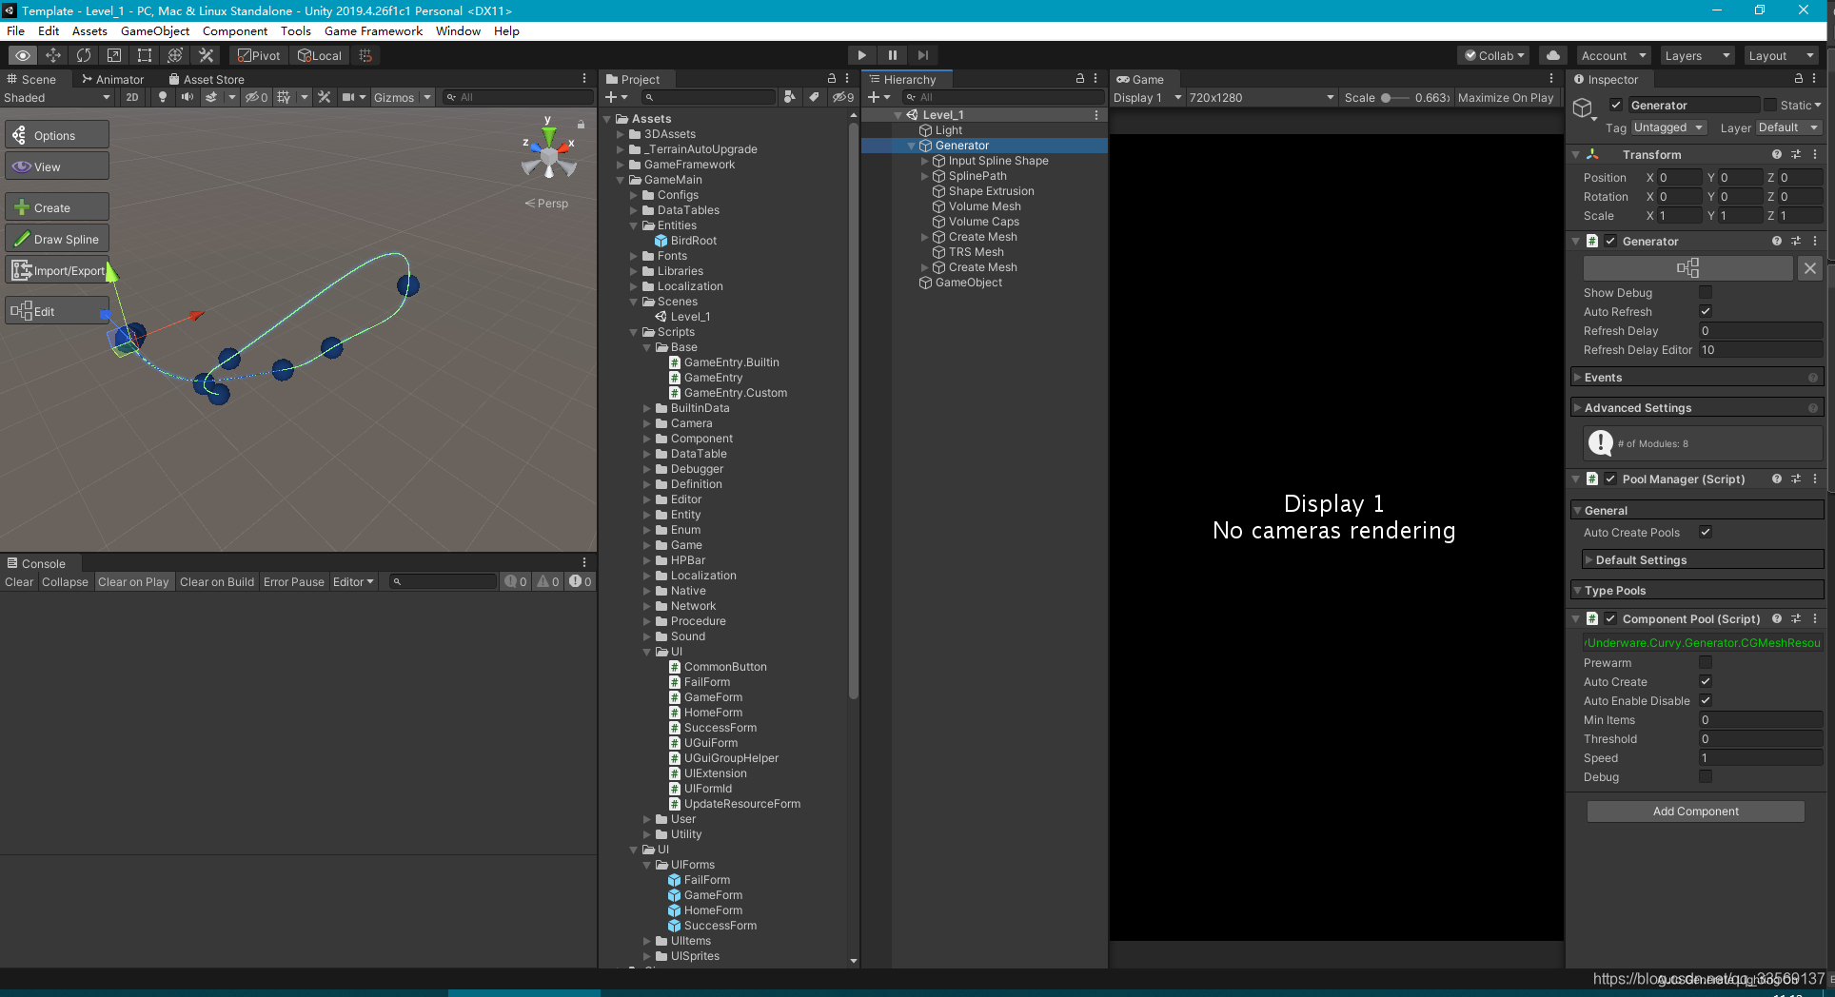Viewport: 1835px width, 997px height.
Task: Click Curvy Create spline button
Action: 57,207
